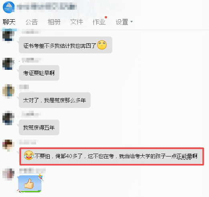This screenshot has height=197, width=209.
Task: Open the 公告 tab
Action: [x=32, y=22]
